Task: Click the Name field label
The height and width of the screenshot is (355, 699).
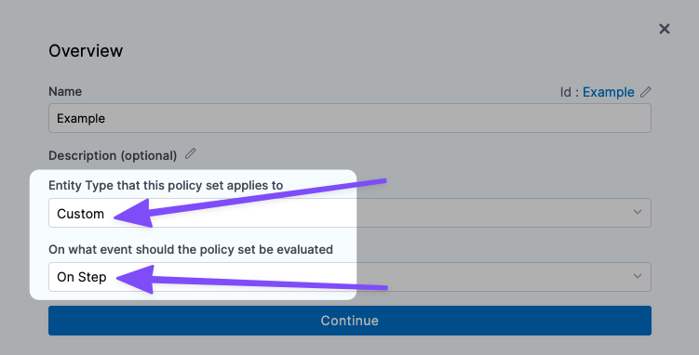Action: pyautogui.click(x=65, y=92)
